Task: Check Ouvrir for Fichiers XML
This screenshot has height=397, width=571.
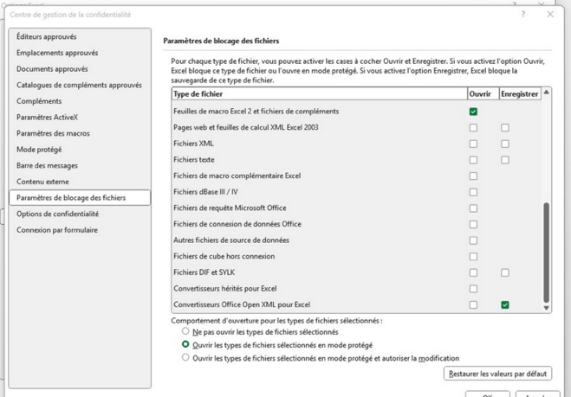Action: click(x=473, y=144)
